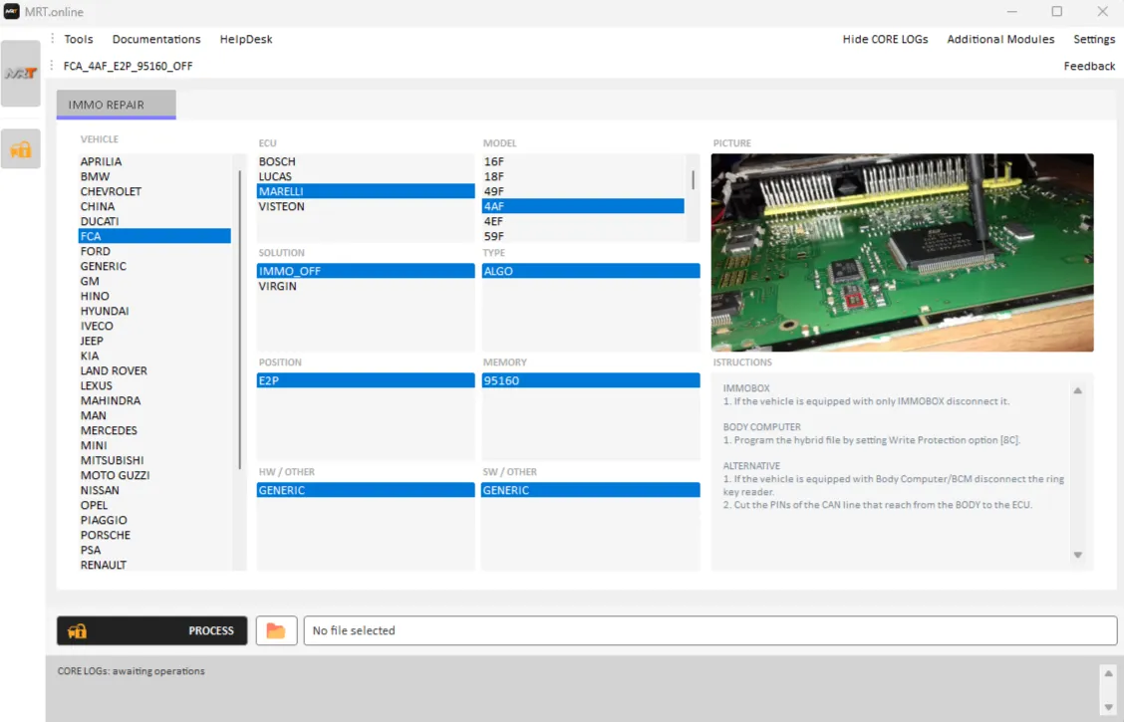Screen dimensions: 1124x722
Task: Select BMW in vehicle list
Action: pyautogui.click(x=154, y=177)
